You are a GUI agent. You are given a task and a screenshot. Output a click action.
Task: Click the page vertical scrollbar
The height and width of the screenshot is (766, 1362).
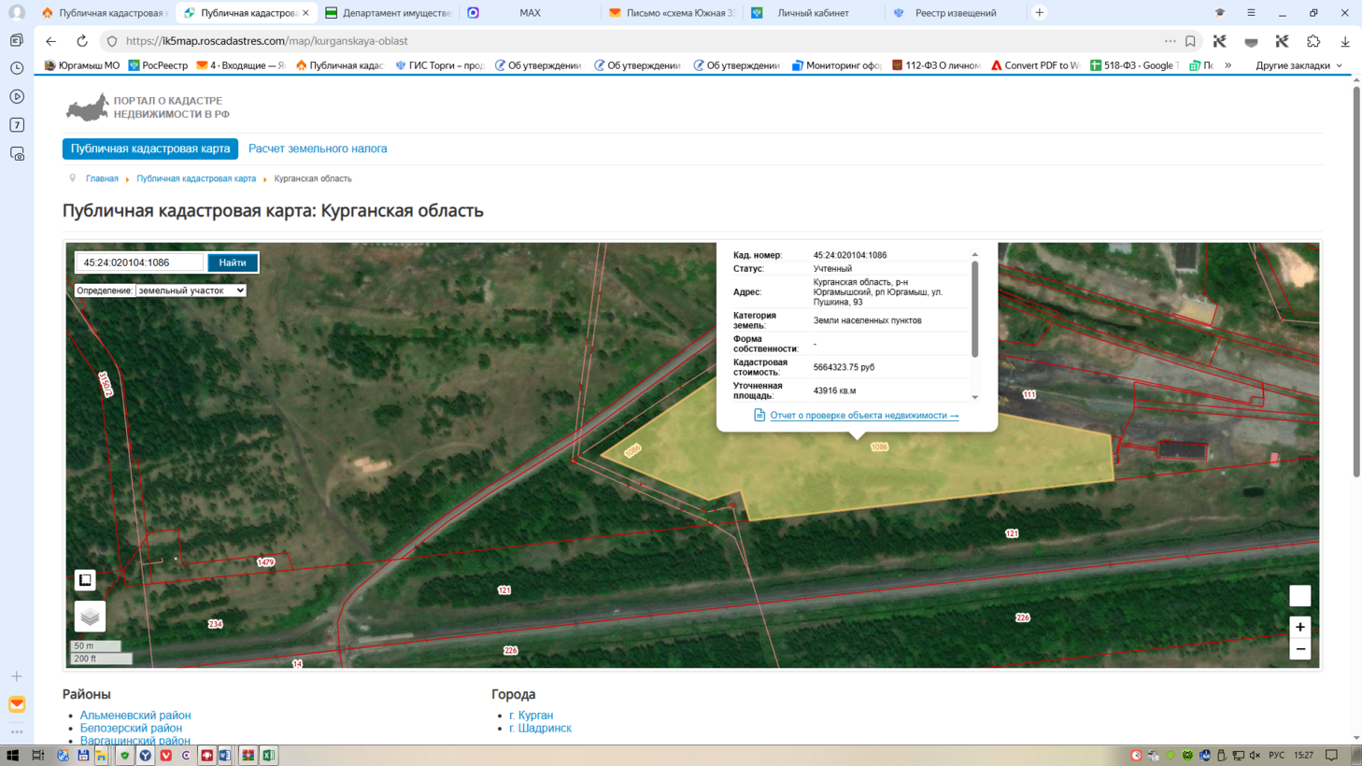click(1356, 280)
